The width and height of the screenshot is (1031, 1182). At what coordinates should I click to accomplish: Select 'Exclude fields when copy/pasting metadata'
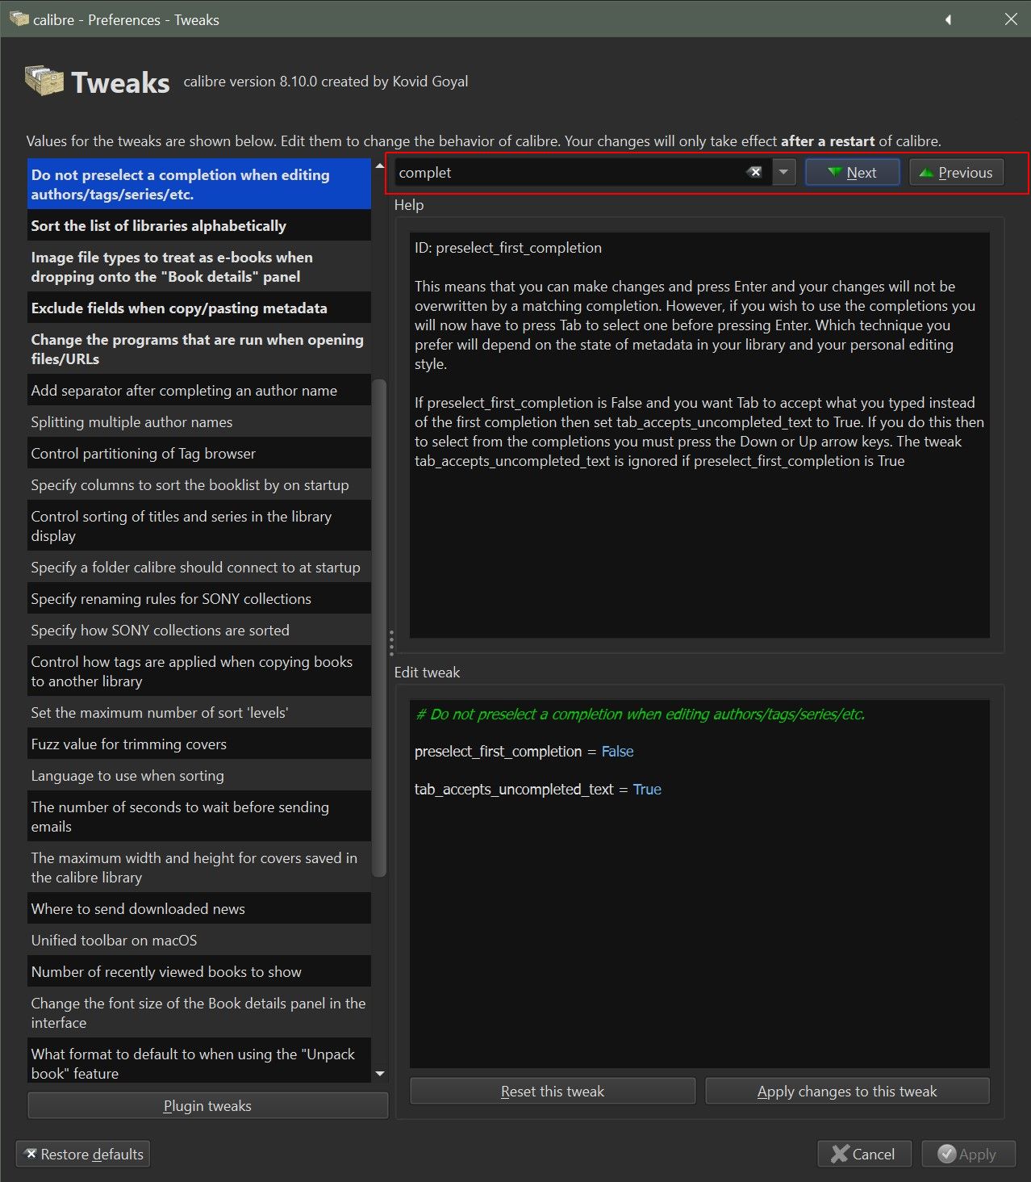click(199, 308)
